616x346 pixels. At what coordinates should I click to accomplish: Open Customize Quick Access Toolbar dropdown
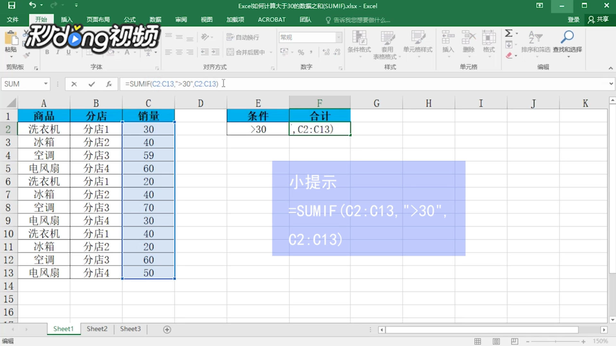[76, 5]
